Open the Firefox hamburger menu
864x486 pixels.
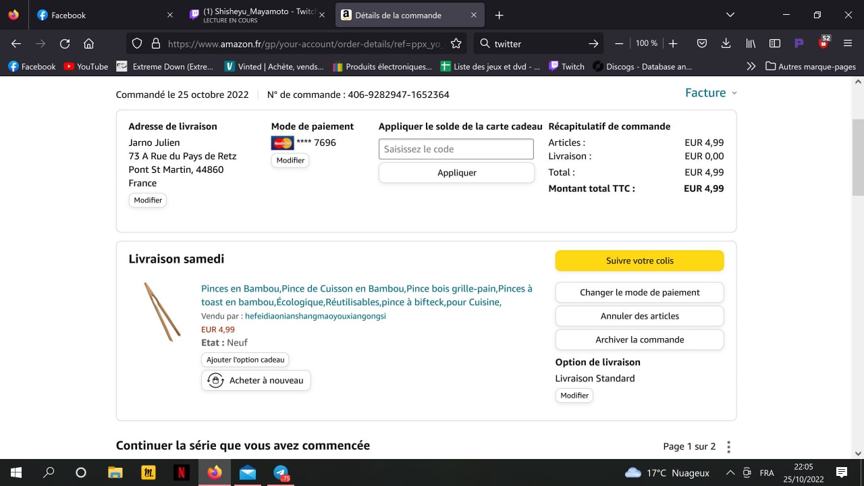(848, 44)
